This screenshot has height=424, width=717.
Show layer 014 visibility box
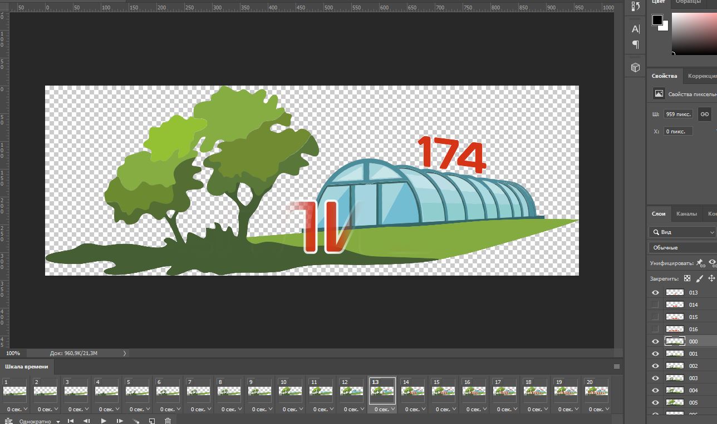[x=655, y=305]
